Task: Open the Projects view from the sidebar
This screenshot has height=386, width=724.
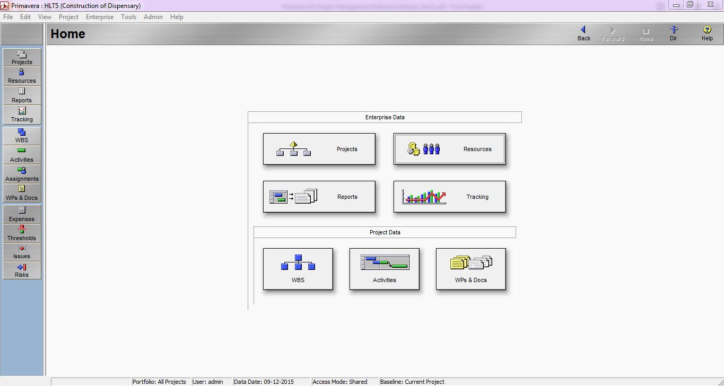Action: pos(21,57)
